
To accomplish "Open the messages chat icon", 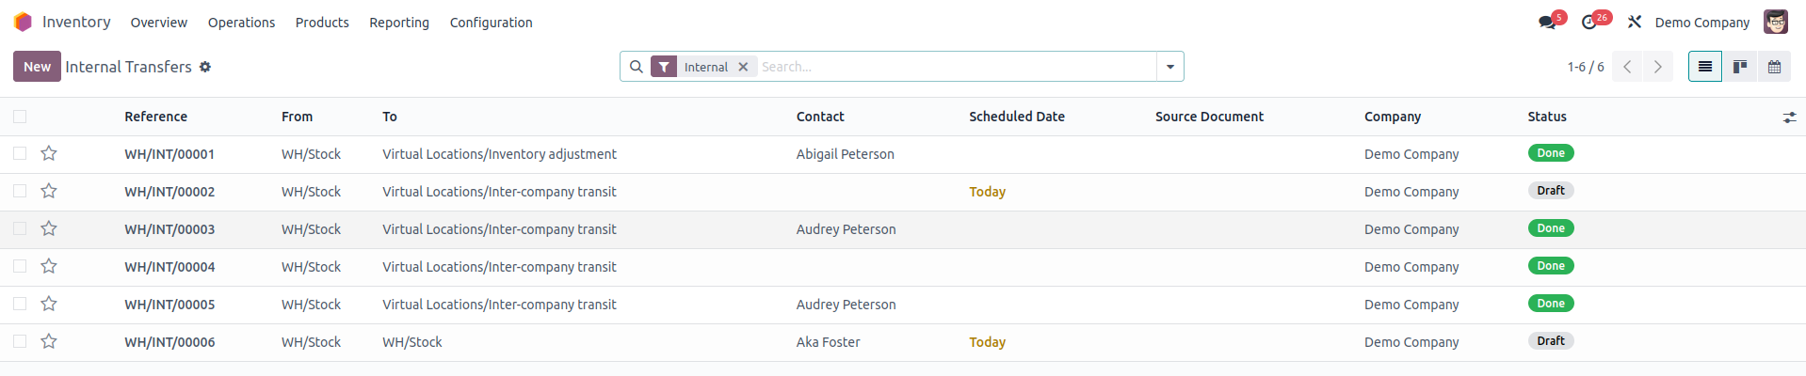I will [x=1546, y=23].
